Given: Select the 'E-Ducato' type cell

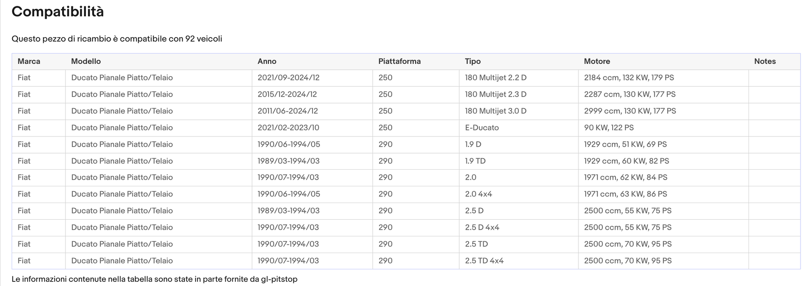Looking at the screenshot, I should (518, 128).
